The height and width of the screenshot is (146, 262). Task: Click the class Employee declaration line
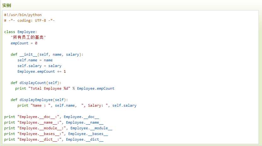pos(20,32)
